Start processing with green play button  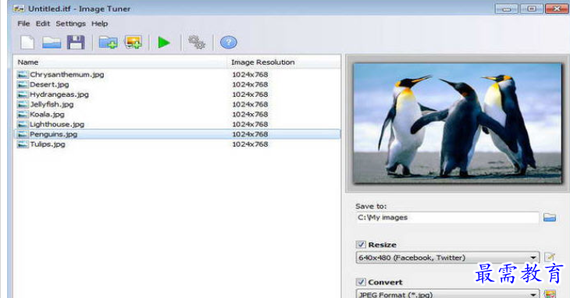tap(164, 42)
